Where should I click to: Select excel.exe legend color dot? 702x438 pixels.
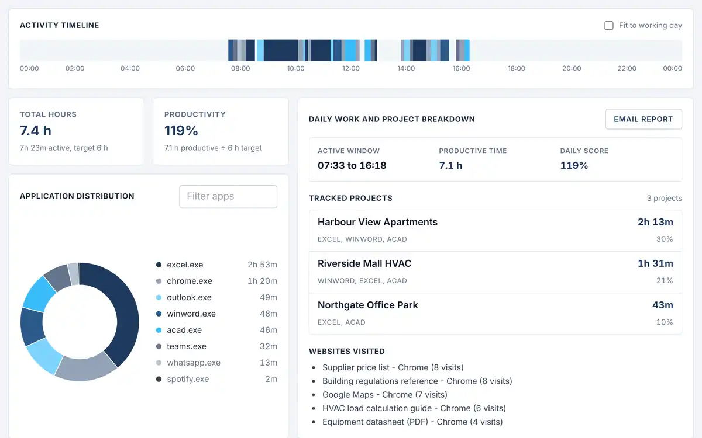pos(159,265)
